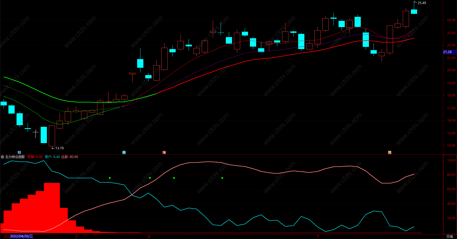Click the 榜 ranking event marker
Screen dimensions: 457x239
(x=390, y=153)
